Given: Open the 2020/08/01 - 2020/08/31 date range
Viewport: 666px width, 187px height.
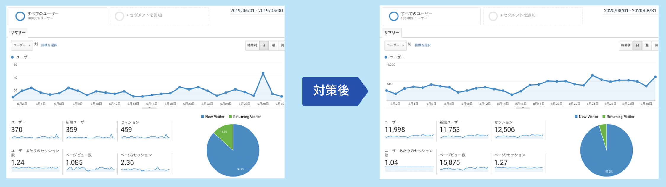Looking at the screenshot, I should [x=630, y=11].
